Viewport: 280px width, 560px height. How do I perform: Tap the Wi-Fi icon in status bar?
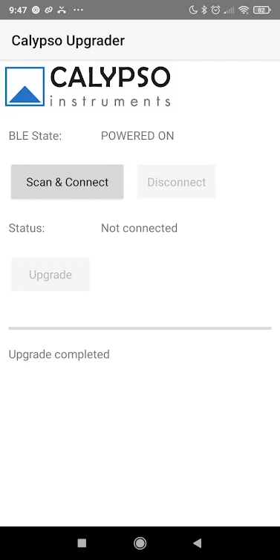tap(244, 10)
